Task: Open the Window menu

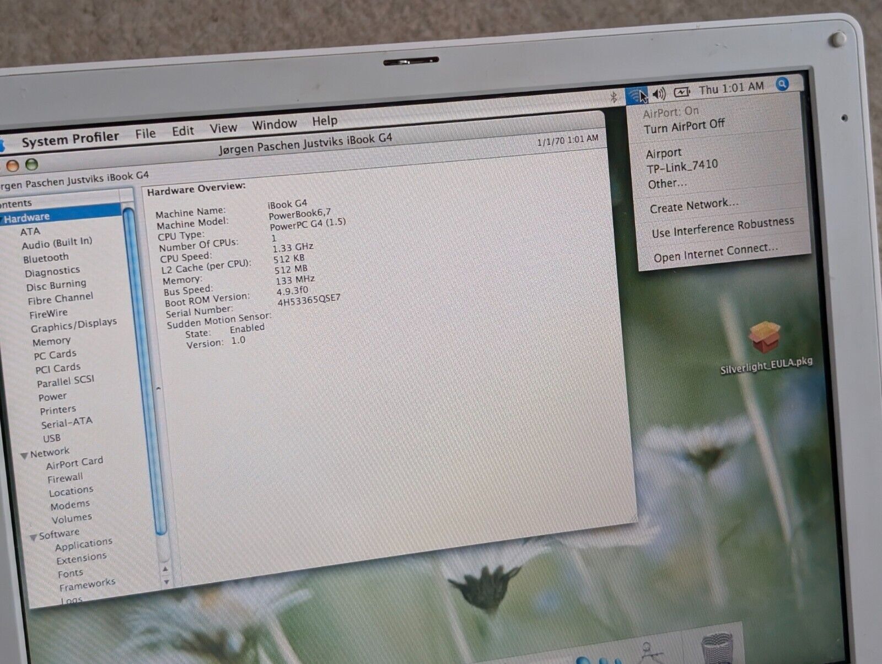Action: [275, 125]
